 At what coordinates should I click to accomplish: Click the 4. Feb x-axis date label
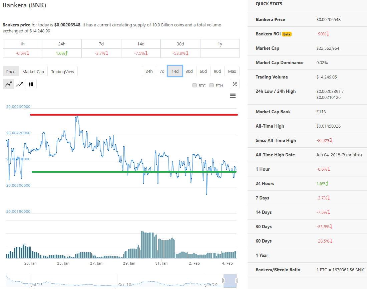(x=227, y=263)
